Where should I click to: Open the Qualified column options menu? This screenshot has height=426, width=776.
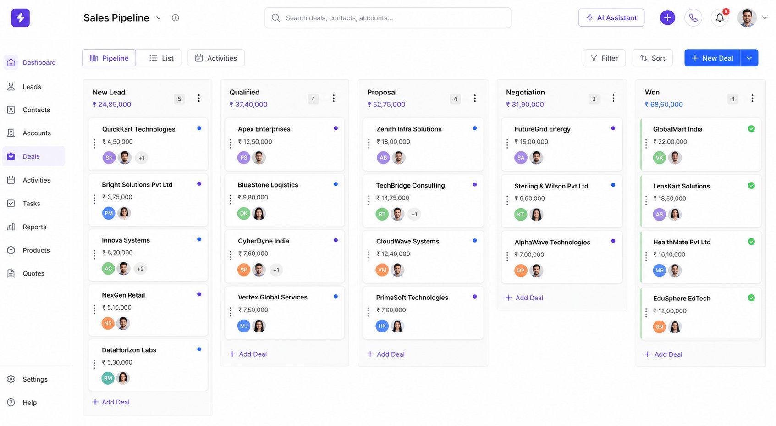tap(334, 98)
